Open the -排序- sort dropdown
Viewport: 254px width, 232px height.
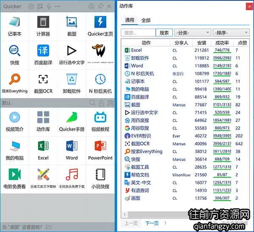[231, 33]
